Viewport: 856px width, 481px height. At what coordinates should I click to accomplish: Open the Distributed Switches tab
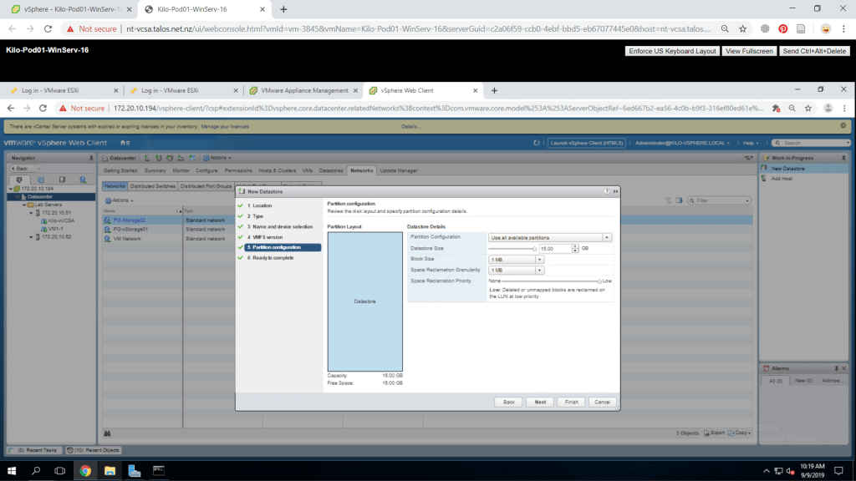153,186
